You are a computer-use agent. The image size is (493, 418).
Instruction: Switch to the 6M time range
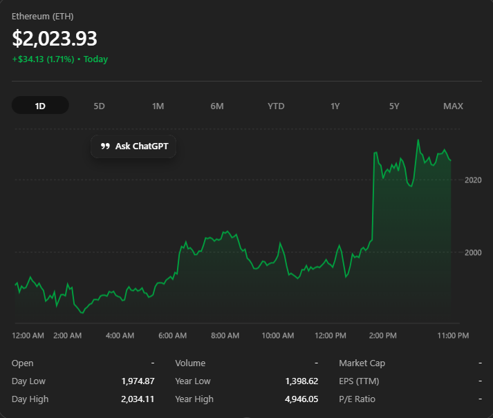pyautogui.click(x=217, y=106)
